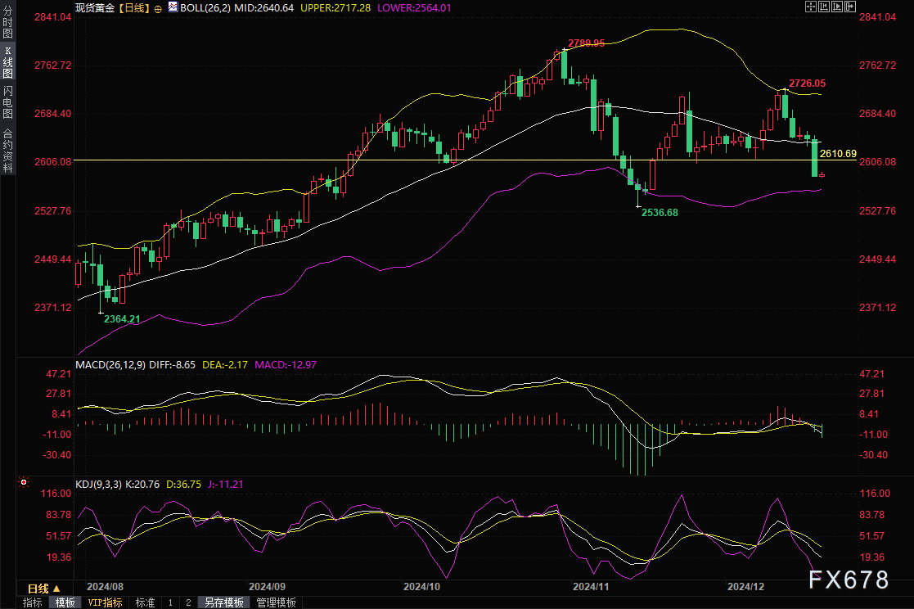914x609 pixels.
Task: Choose the 标准 template
Action: (145, 602)
